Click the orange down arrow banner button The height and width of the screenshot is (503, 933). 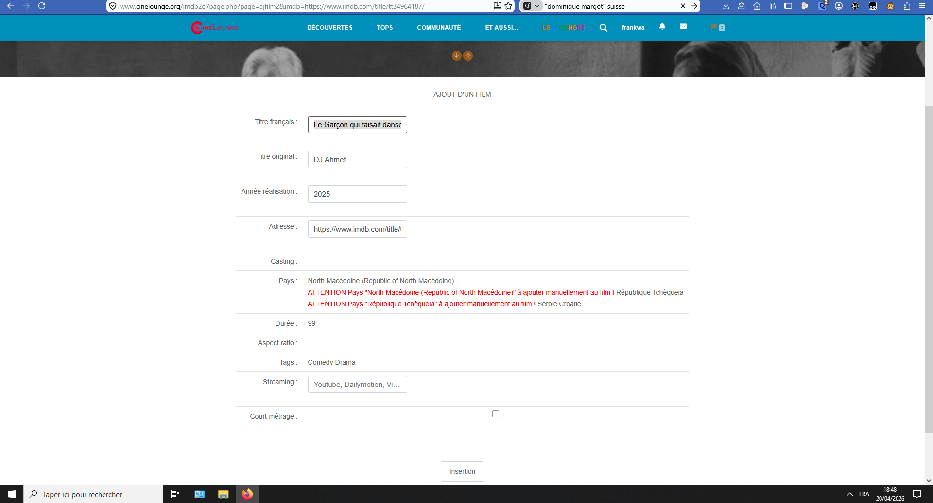(456, 56)
